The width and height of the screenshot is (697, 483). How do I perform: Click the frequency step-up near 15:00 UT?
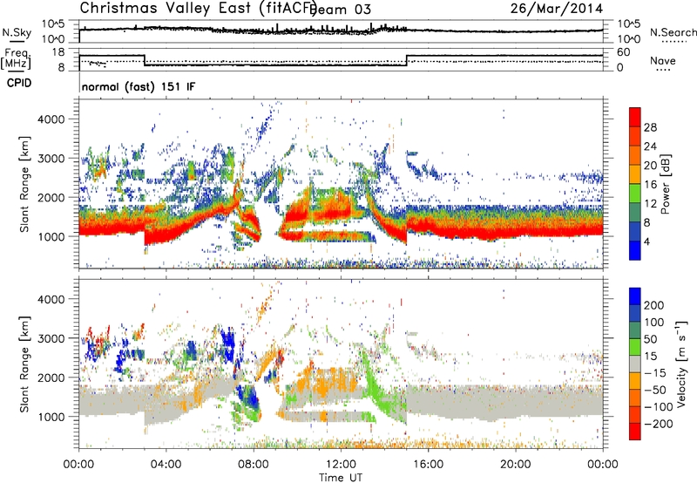click(x=407, y=60)
